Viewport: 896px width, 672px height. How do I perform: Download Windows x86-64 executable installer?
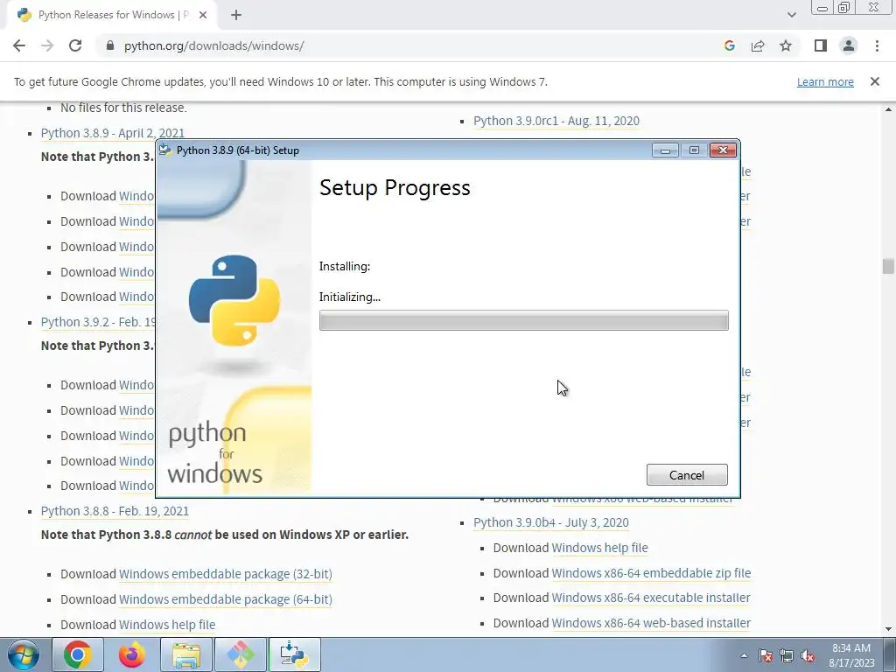point(651,598)
